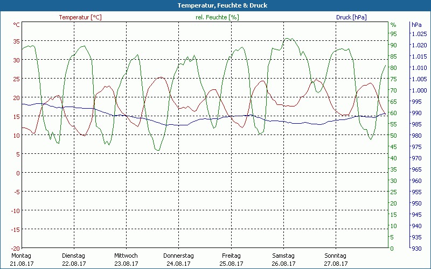Click the "30" value on the red temperature axis
Viewport: 431px width, 269px height.
(17, 60)
